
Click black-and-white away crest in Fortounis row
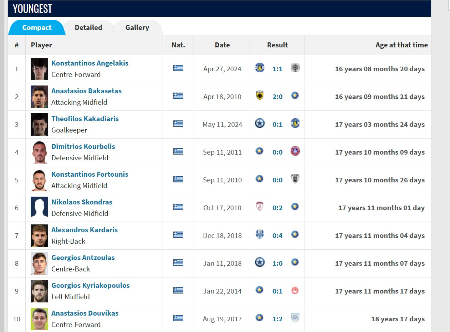coord(295,179)
